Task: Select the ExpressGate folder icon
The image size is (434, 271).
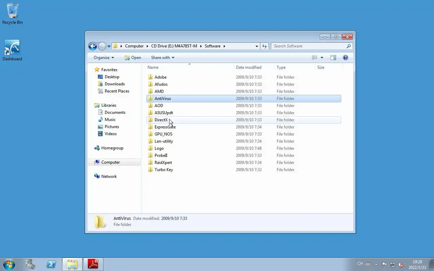Action: pos(151,127)
